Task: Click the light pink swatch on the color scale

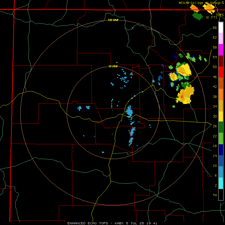Action: click(x=221, y=38)
